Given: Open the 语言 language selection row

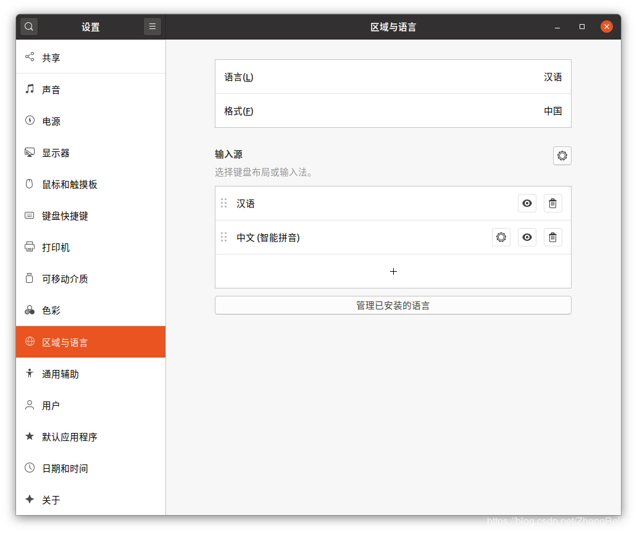Looking at the screenshot, I should 393,77.
